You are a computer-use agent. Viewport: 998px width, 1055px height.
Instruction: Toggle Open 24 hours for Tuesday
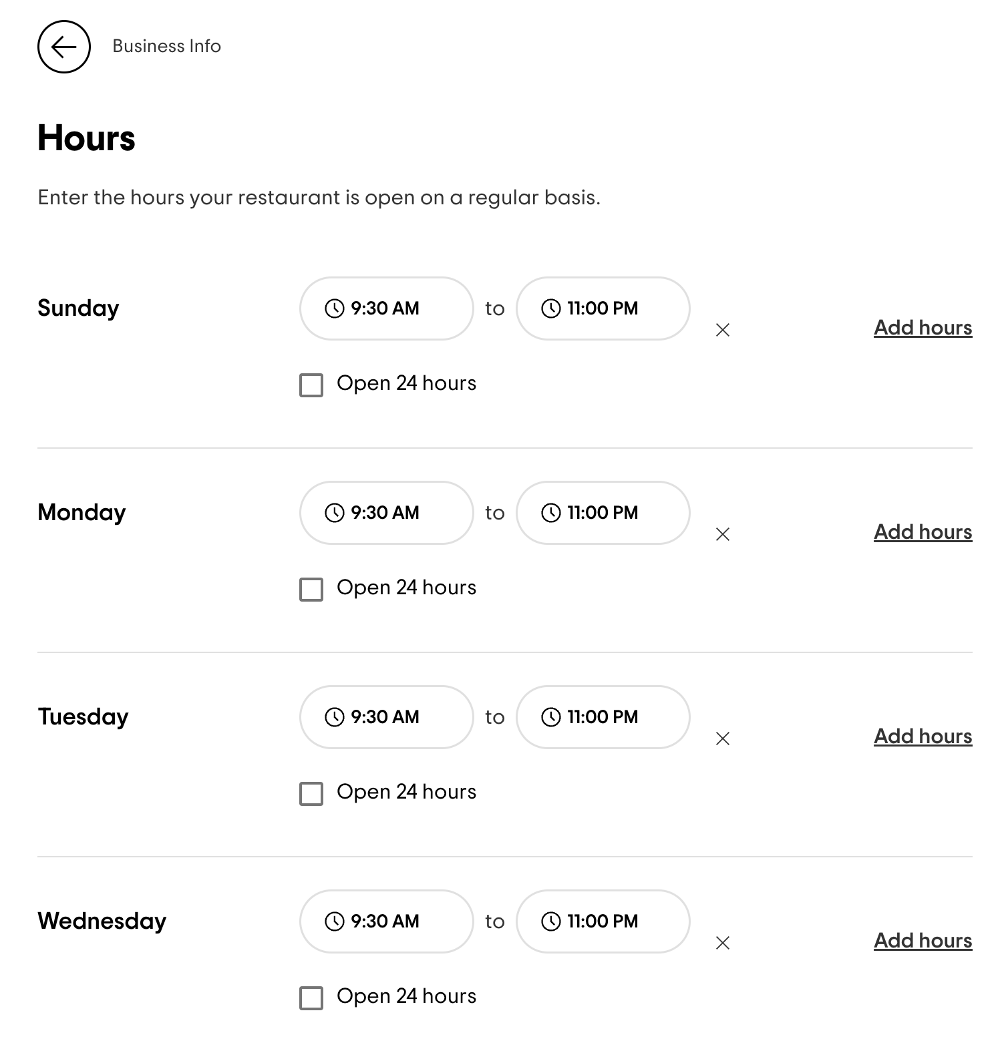(311, 794)
